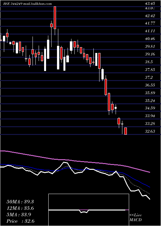This screenshot has width=161, height=226.
Task: Click the '50MA : 39.3' readout
Action: coord(20,202)
